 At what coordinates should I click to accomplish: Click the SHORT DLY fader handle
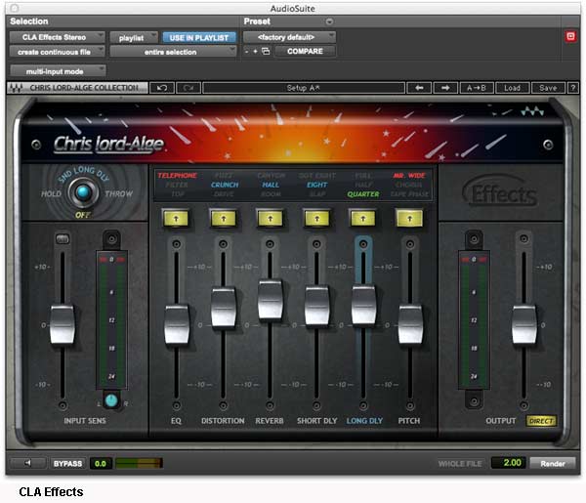[x=316, y=306]
